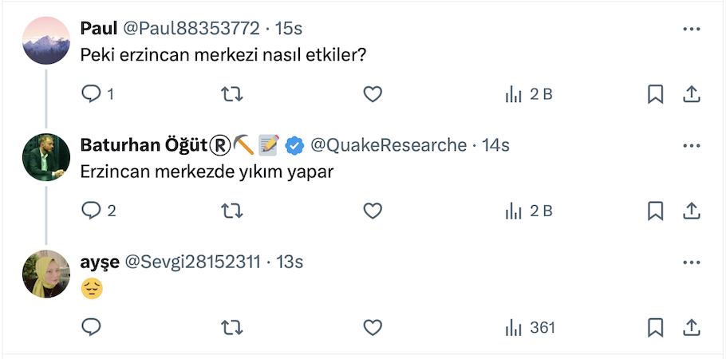Retweet Paul's post about Erzincan
This screenshot has height=359, width=726.
point(231,94)
